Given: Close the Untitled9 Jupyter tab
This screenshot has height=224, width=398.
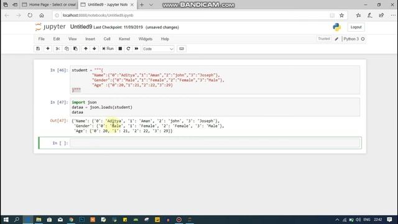Looking at the screenshot, I should pyautogui.click(x=132, y=4).
